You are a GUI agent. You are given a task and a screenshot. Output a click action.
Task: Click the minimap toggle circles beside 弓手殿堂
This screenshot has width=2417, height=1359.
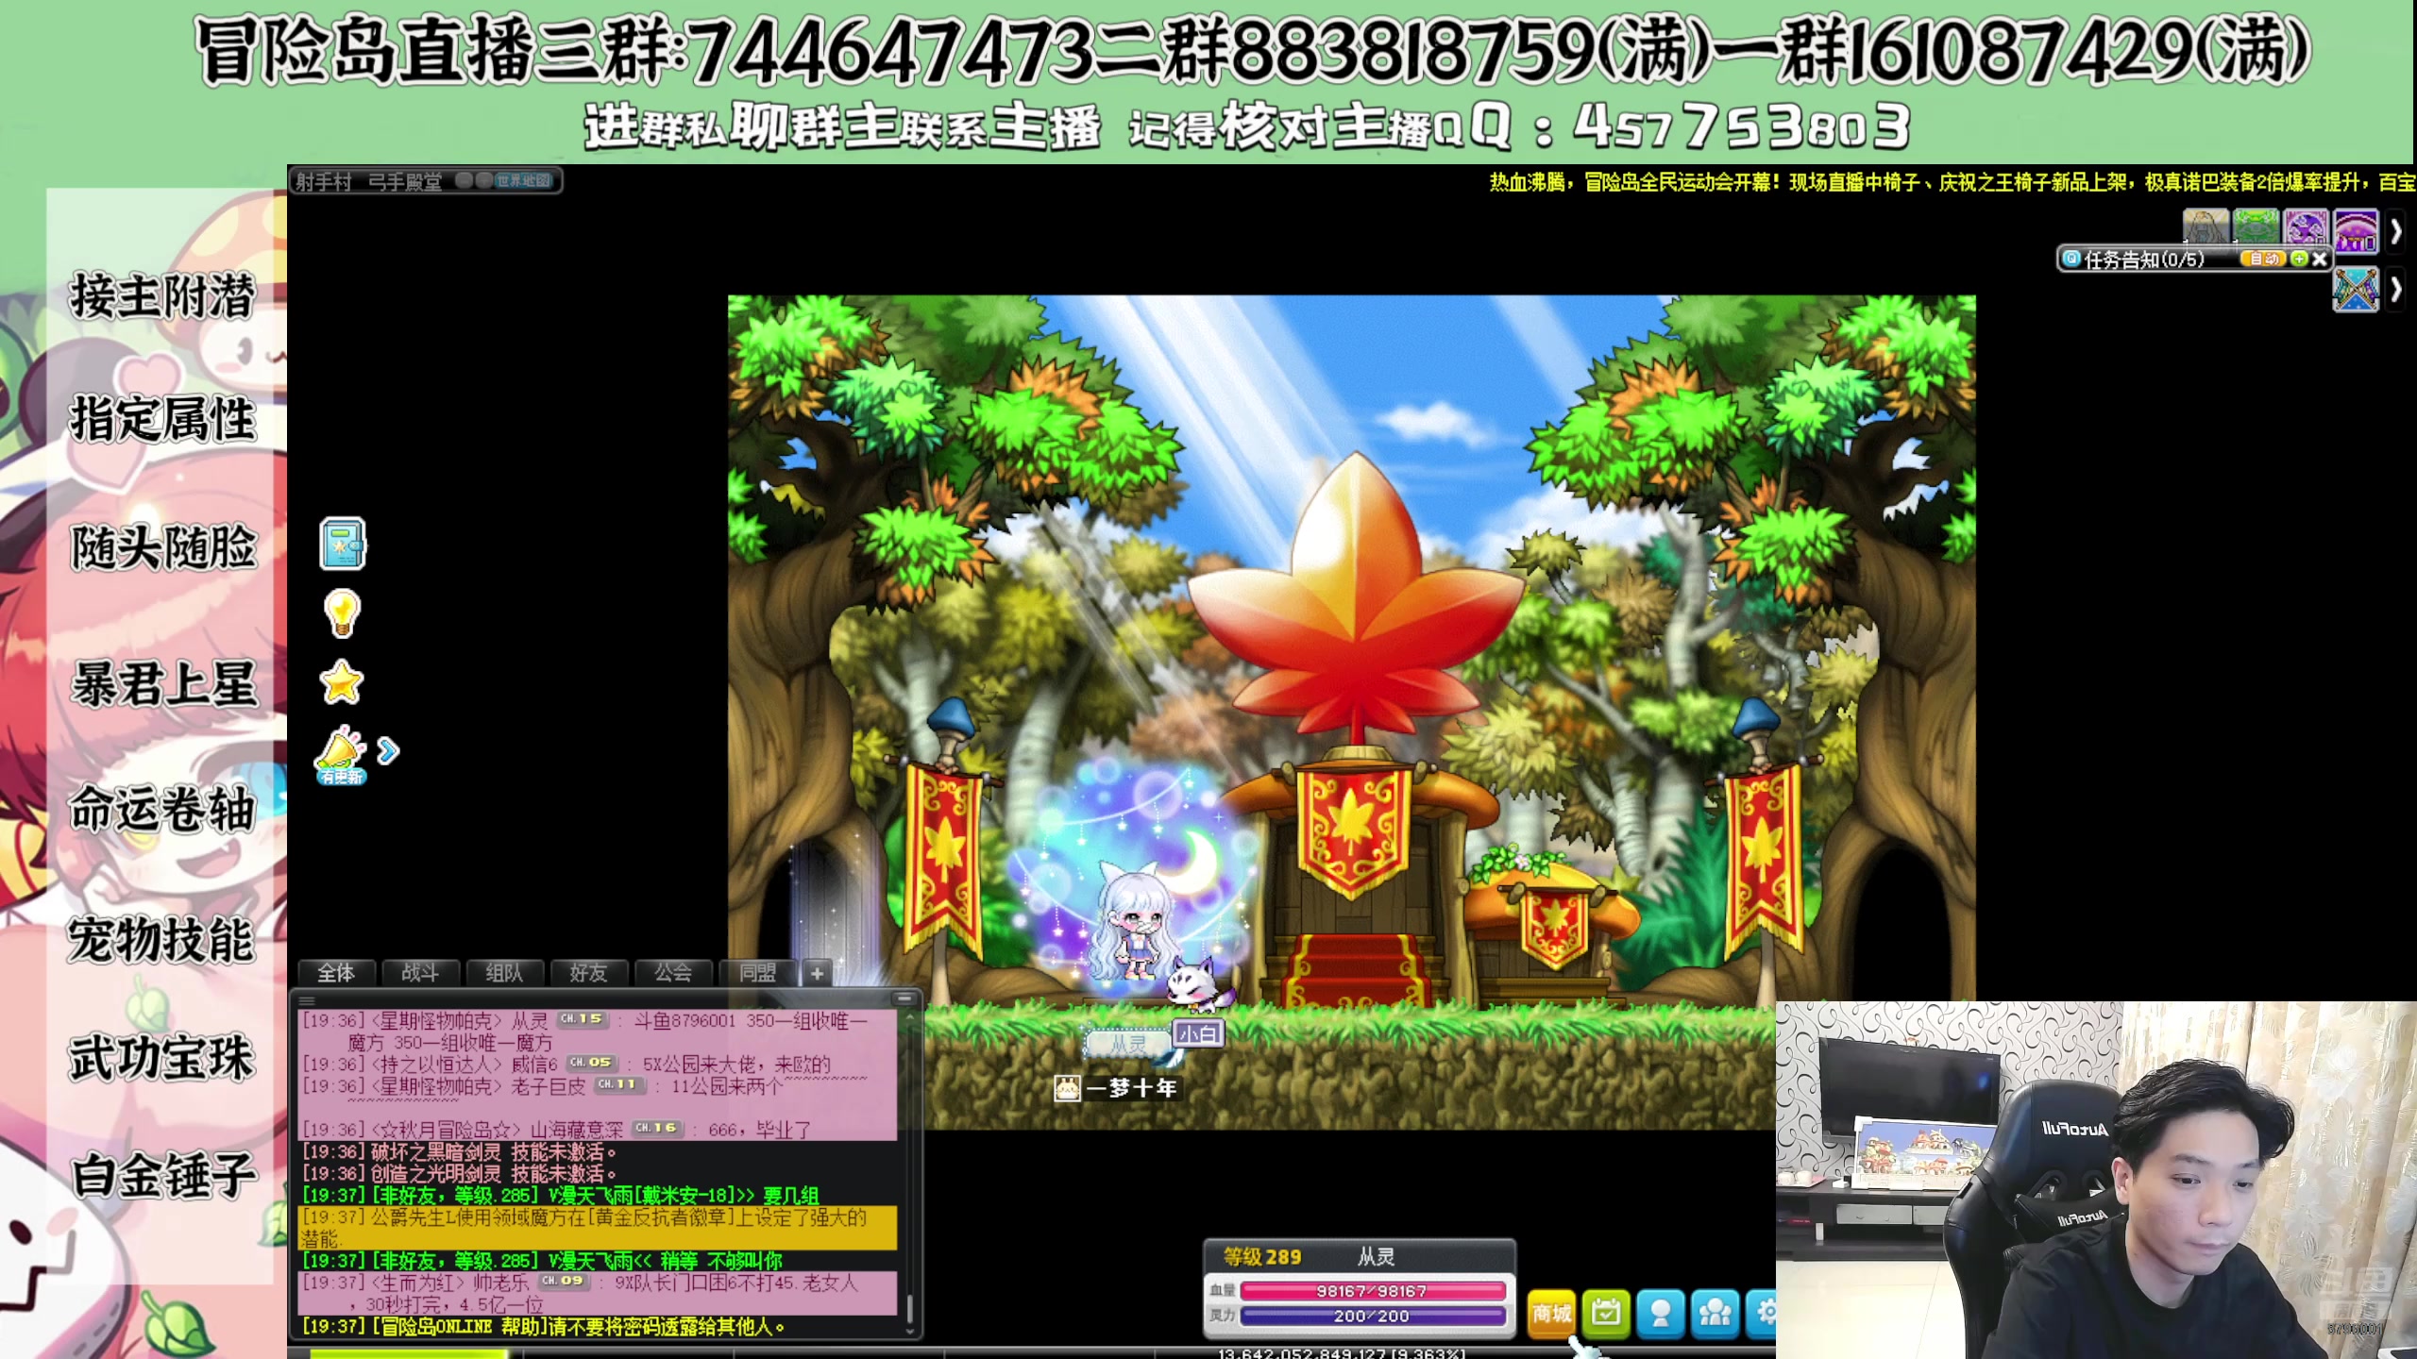pos(474,180)
